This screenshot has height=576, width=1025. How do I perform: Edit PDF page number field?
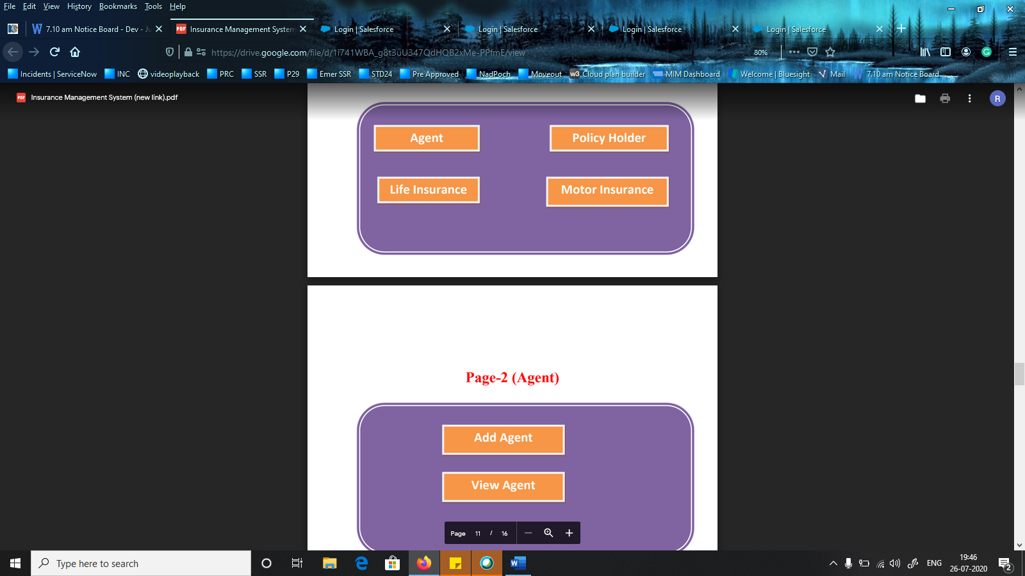click(478, 533)
